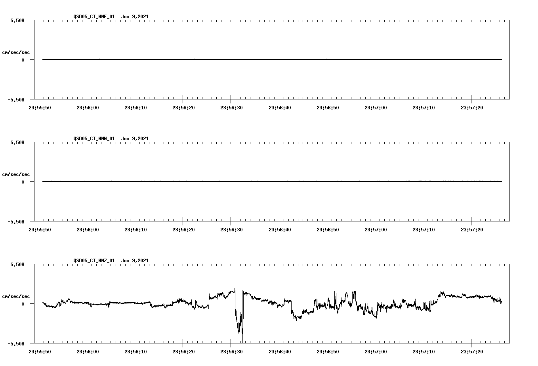Click the QSD05_CI_HNE_01 plot title

[x=111, y=17]
